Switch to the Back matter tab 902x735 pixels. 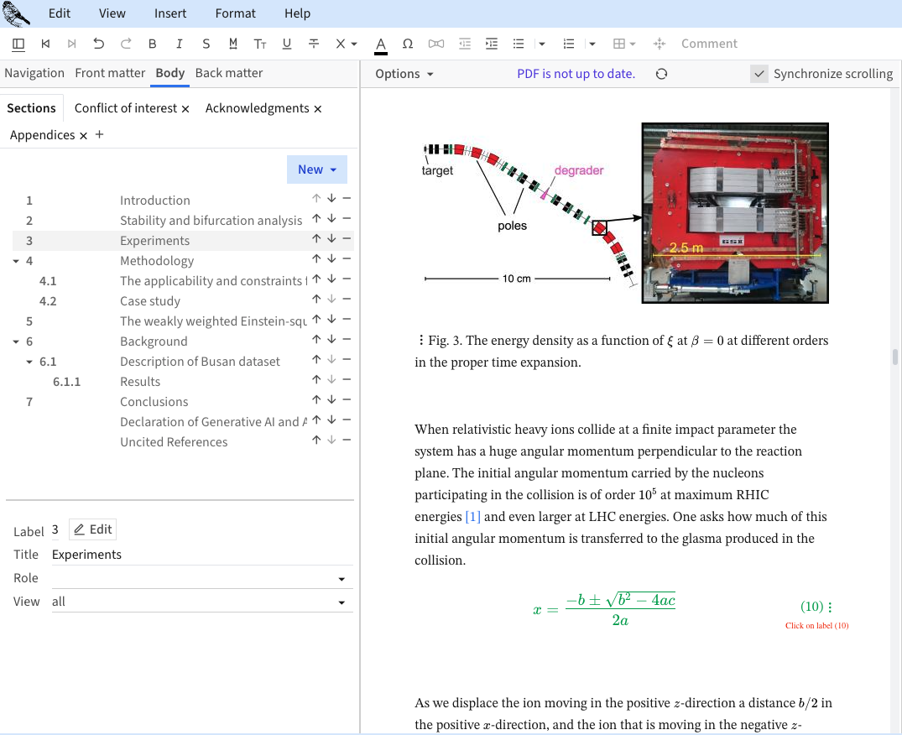point(228,73)
